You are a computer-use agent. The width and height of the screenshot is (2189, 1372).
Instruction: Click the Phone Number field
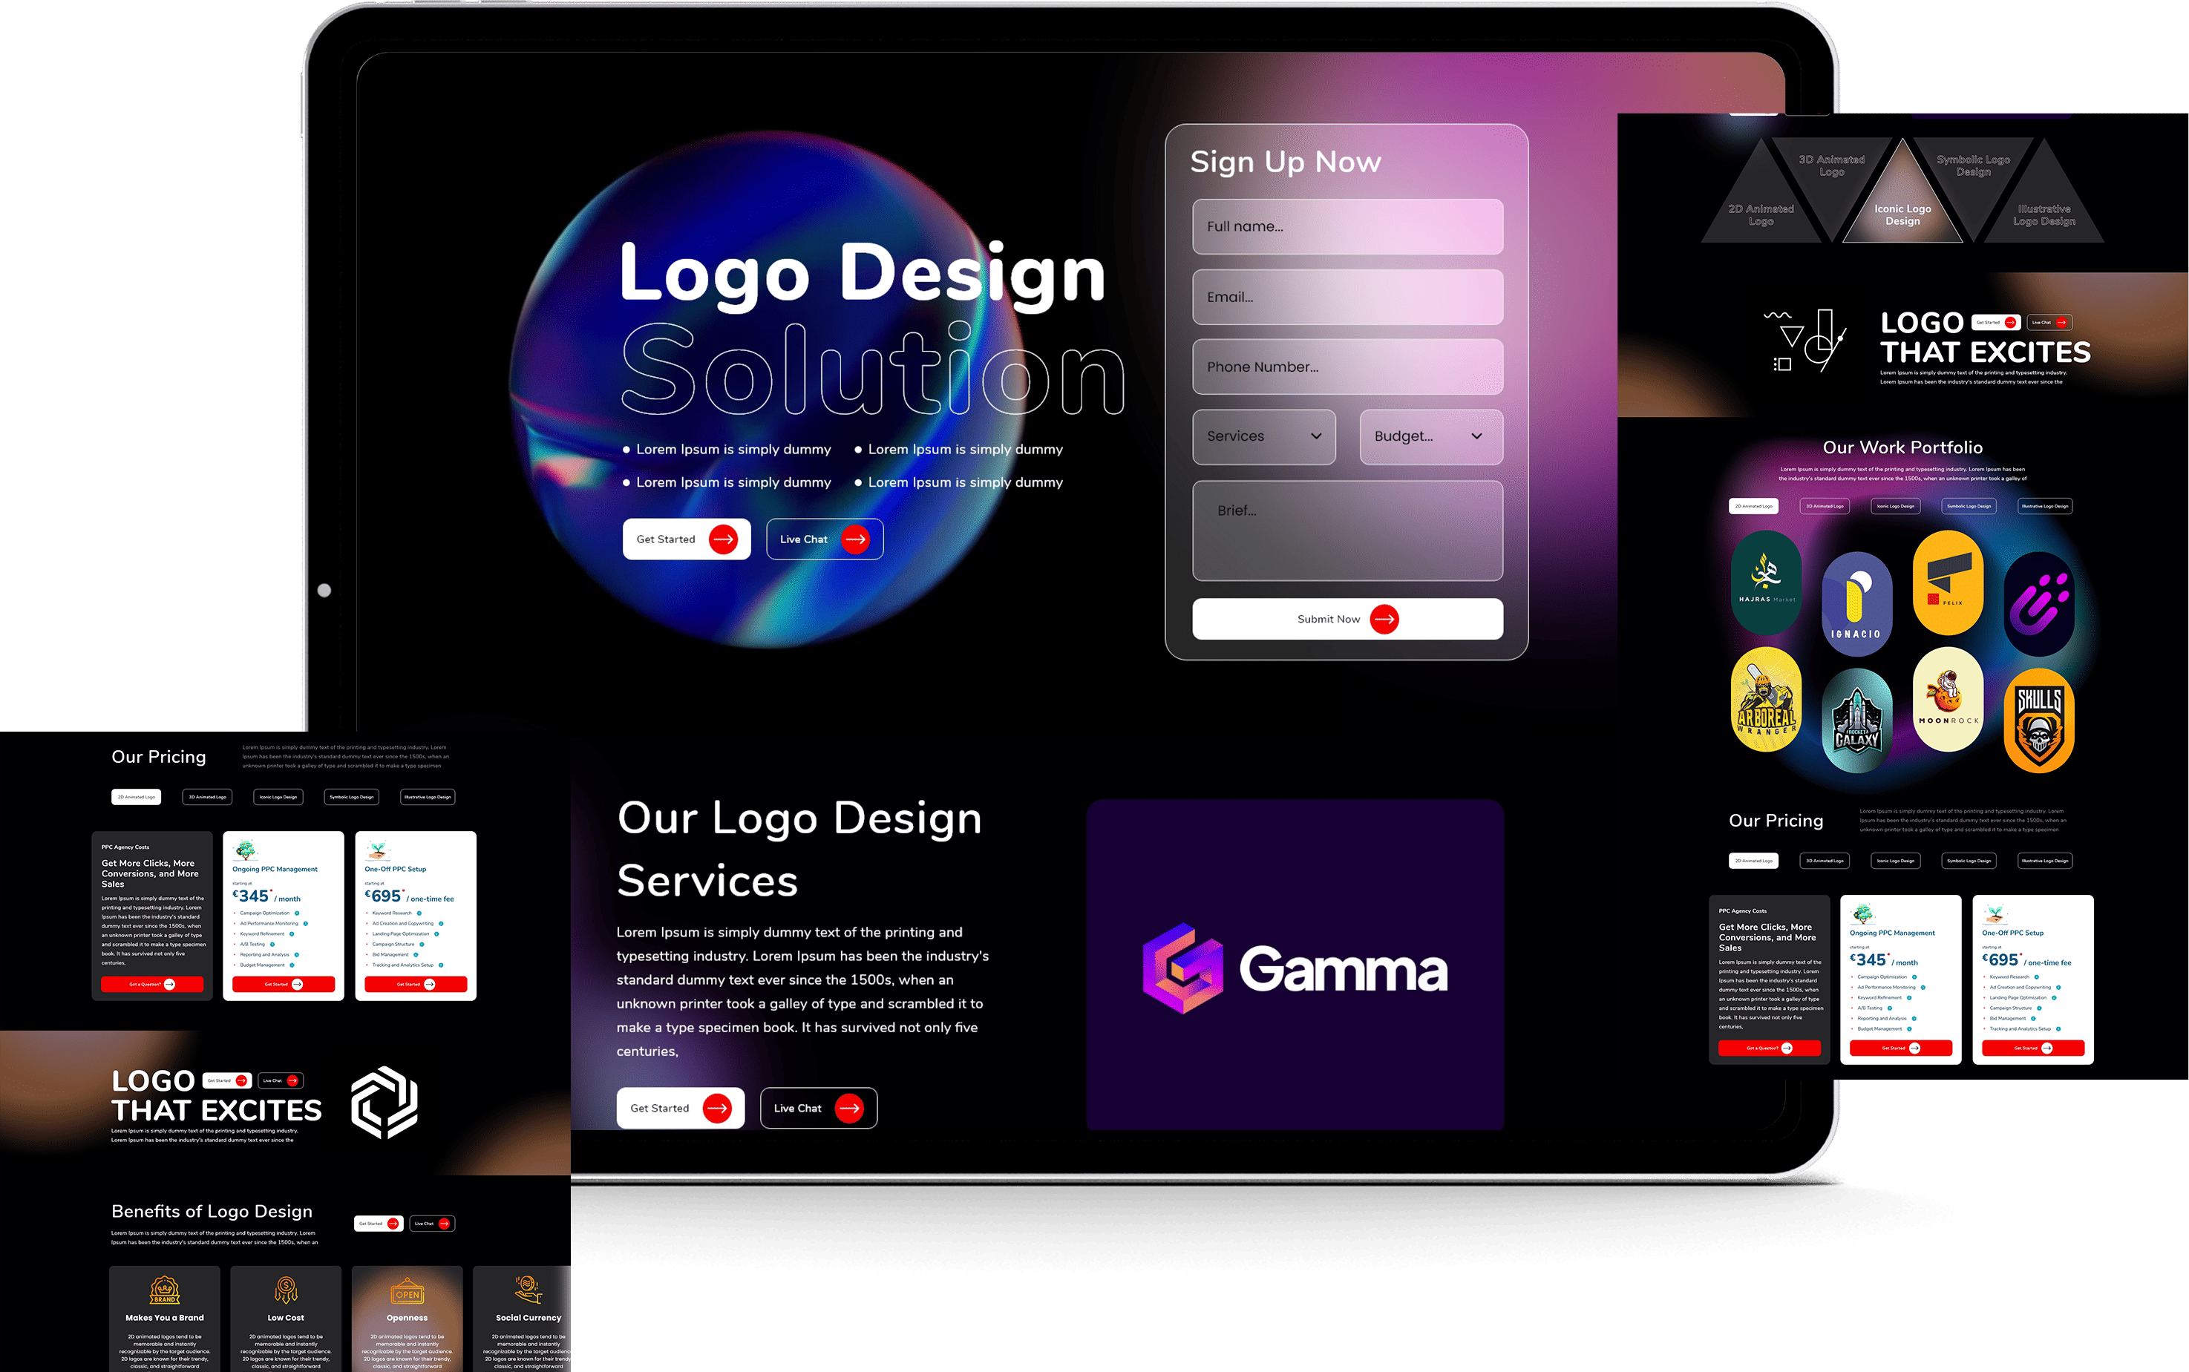pos(1347,367)
